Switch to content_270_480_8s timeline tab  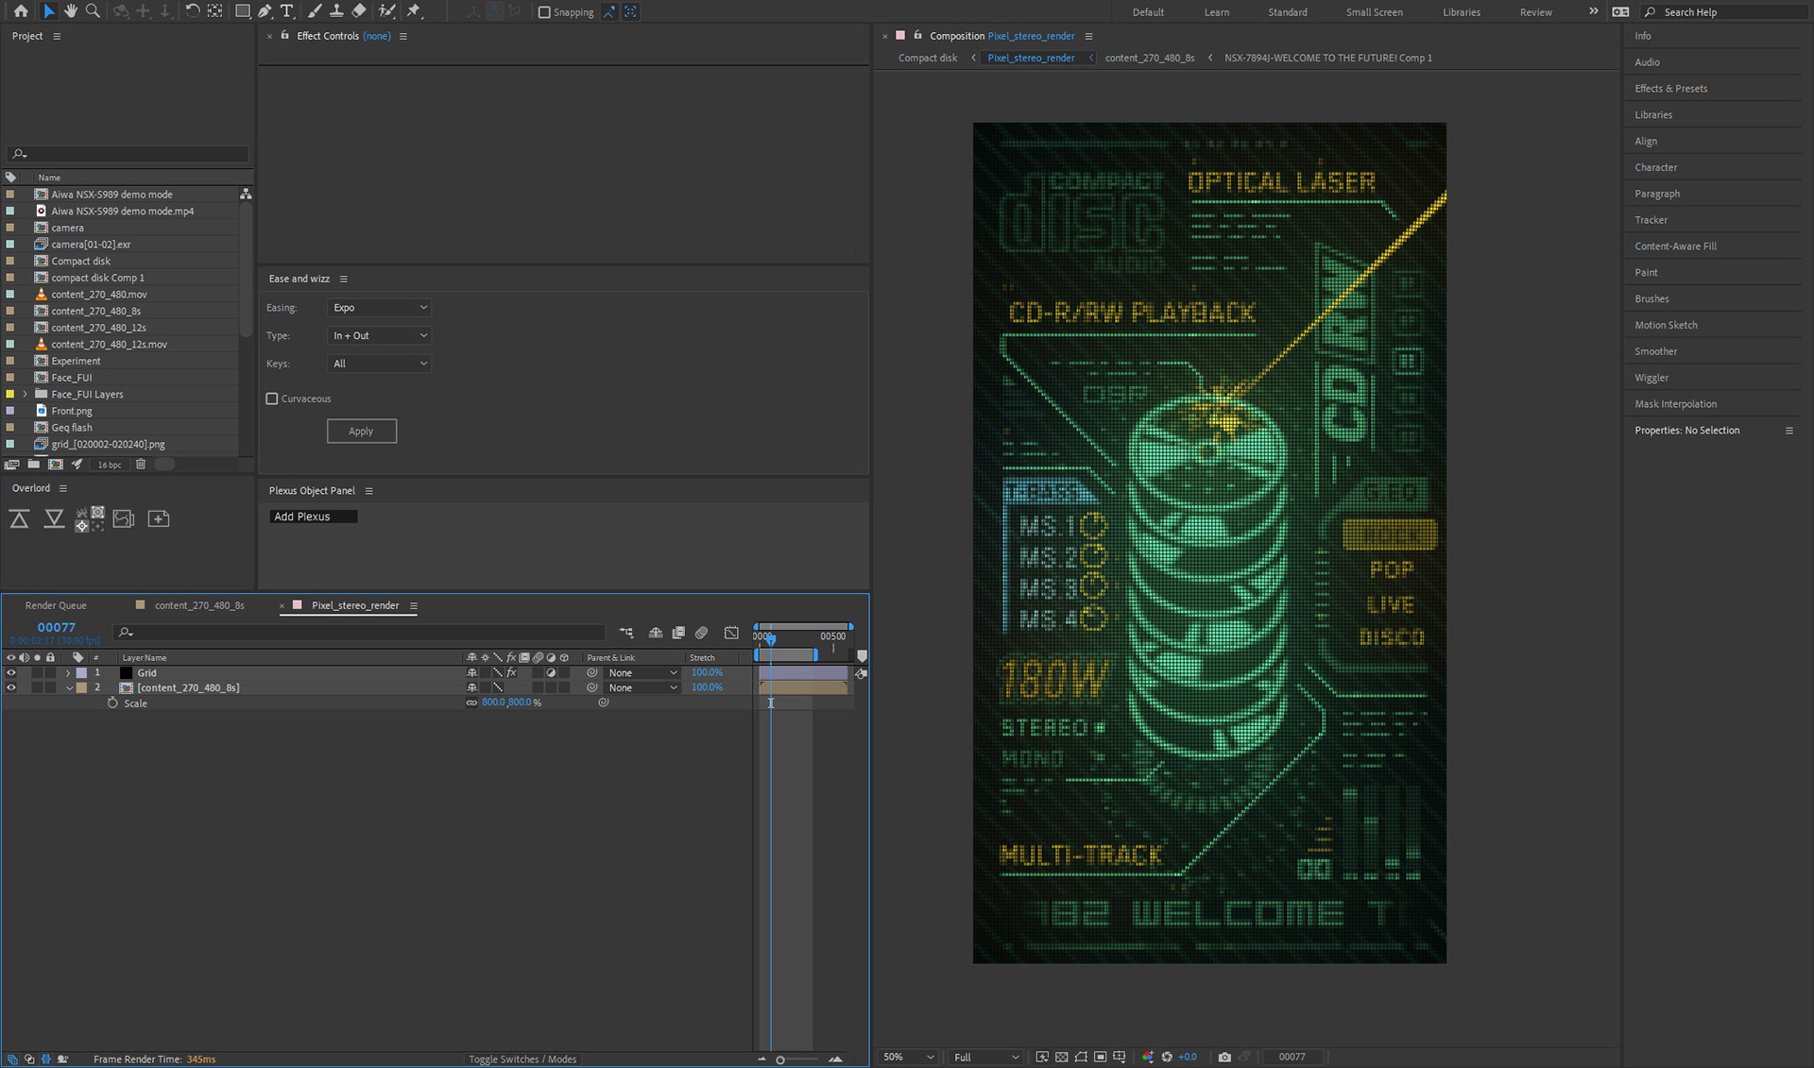click(x=199, y=606)
